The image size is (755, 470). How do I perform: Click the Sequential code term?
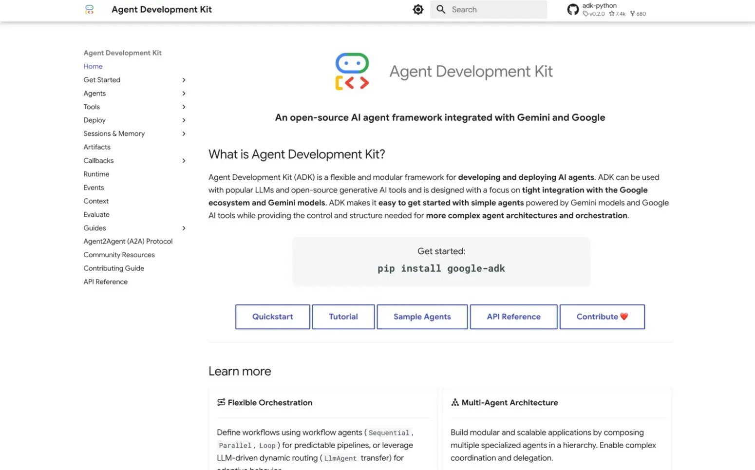(389, 432)
